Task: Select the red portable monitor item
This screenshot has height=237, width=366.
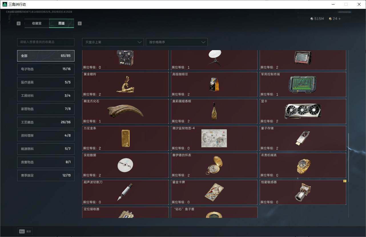Action: 303,60
